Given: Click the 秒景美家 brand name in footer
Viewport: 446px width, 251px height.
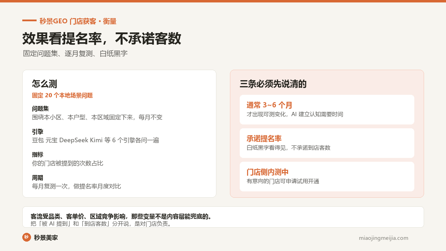Looking at the screenshot, I should click(x=46, y=238).
